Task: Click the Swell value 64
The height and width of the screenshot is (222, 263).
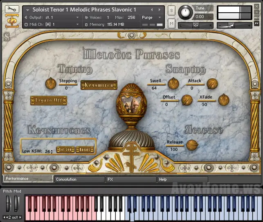Action: [154, 88]
